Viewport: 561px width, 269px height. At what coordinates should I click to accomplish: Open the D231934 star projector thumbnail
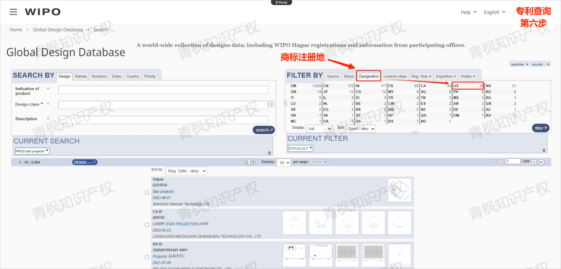399,190
